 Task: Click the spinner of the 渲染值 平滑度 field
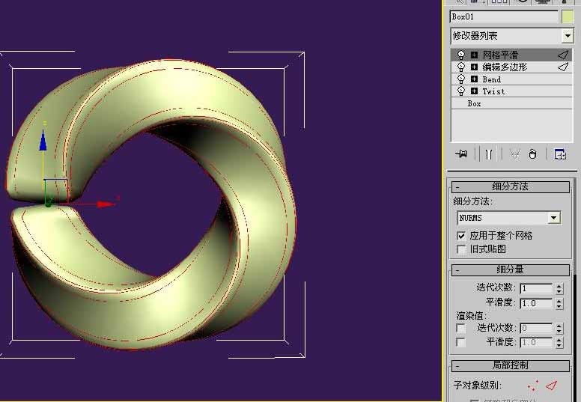pyautogui.click(x=559, y=343)
